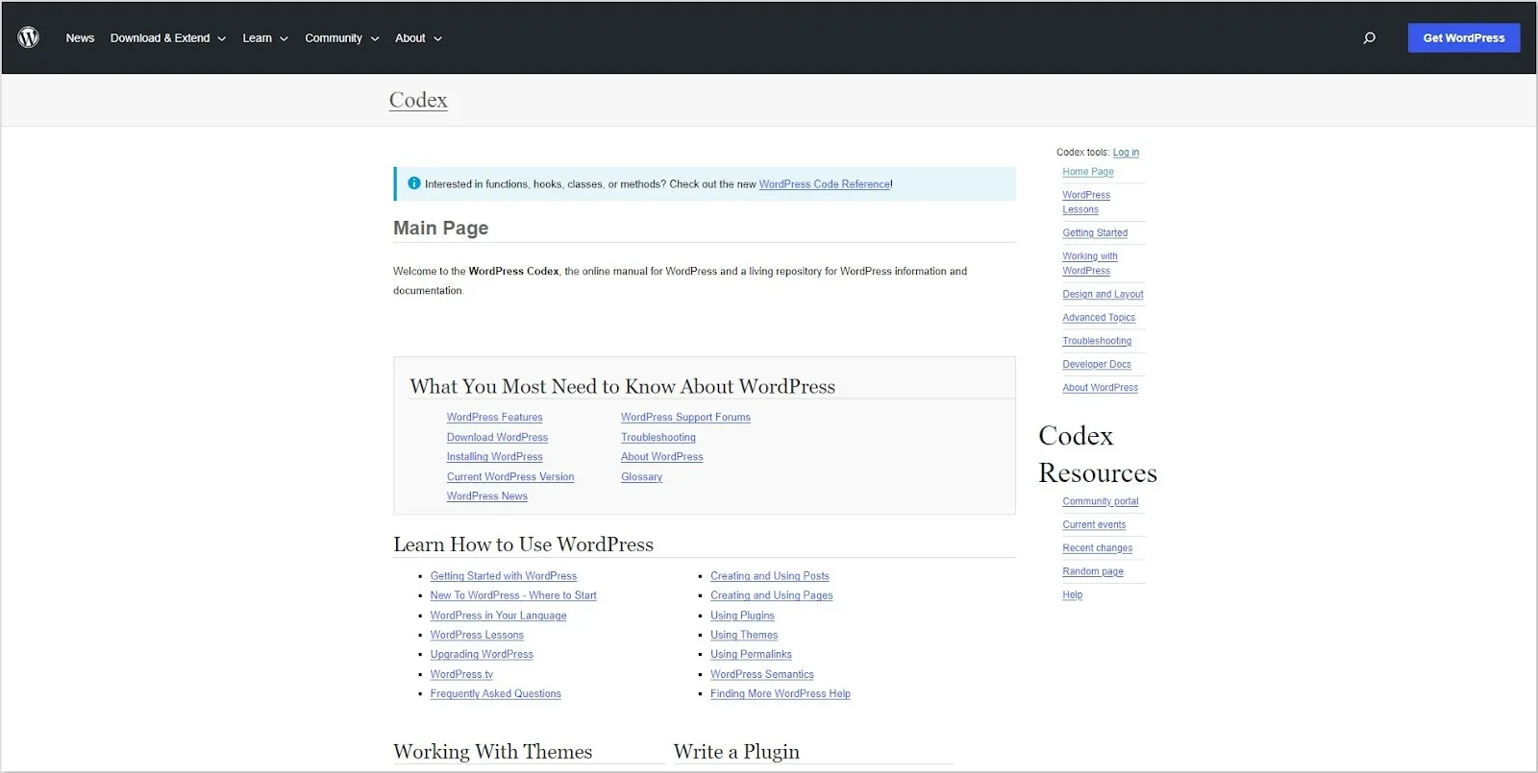Image resolution: width=1538 pixels, height=773 pixels.
Task: Click Developer Docs in sidebar
Action: pos(1097,365)
